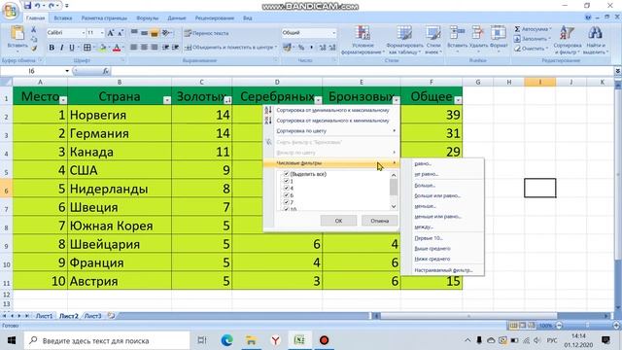The image size is (622, 350).
Task: Choose Настраиваемый фильтр... option
Action: pos(443,270)
